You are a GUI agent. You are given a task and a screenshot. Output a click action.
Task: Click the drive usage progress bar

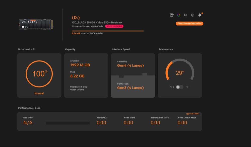pyautogui.click(x=108, y=31)
